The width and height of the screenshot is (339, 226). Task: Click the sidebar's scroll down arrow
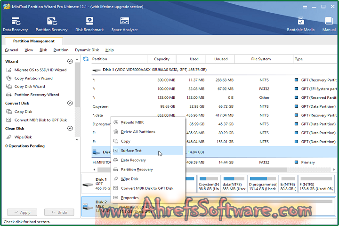pos(77,140)
